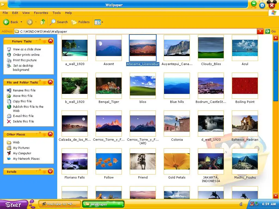Collapse the File and Folder Tasks panel
The height and width of the screenshot is (209, 279).
click(x=50, y=82)
